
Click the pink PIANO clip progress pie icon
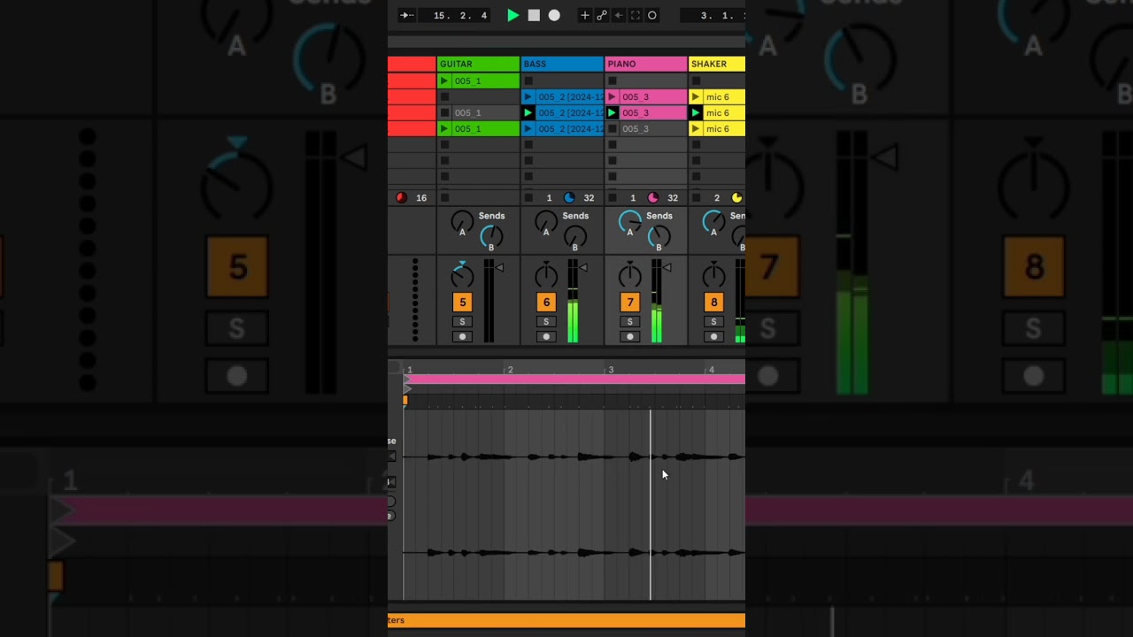pos(653,197)
